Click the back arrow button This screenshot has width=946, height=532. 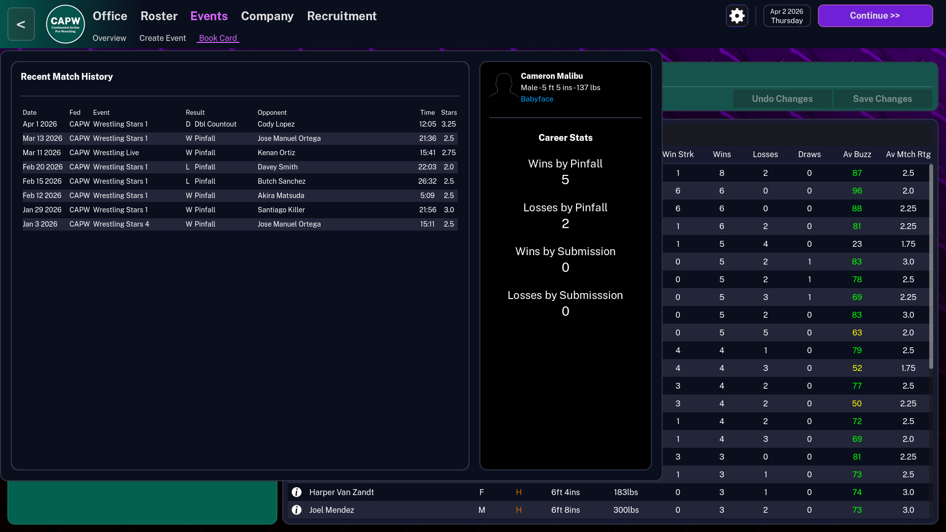point(21,24)
